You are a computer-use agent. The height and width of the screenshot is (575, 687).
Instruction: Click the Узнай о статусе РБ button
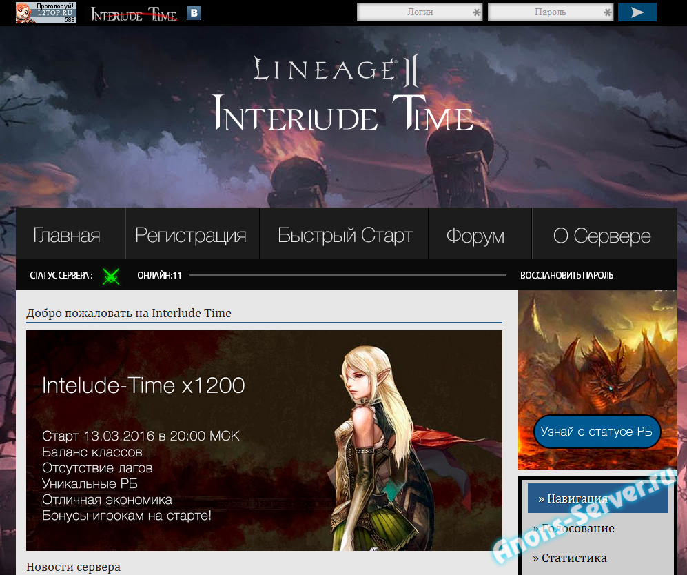click(x=597, y=432)
